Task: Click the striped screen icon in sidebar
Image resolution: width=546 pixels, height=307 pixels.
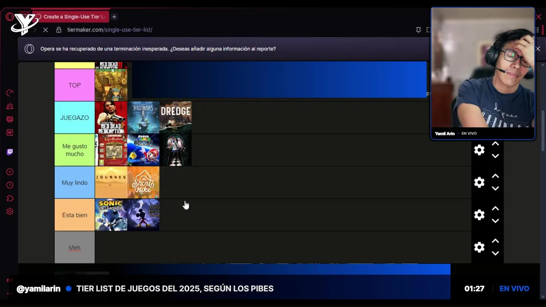Action: tap(10, 119)
